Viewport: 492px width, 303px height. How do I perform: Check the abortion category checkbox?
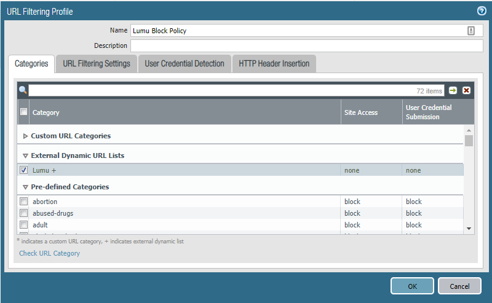pyautogui.click(x=24, y=202)
